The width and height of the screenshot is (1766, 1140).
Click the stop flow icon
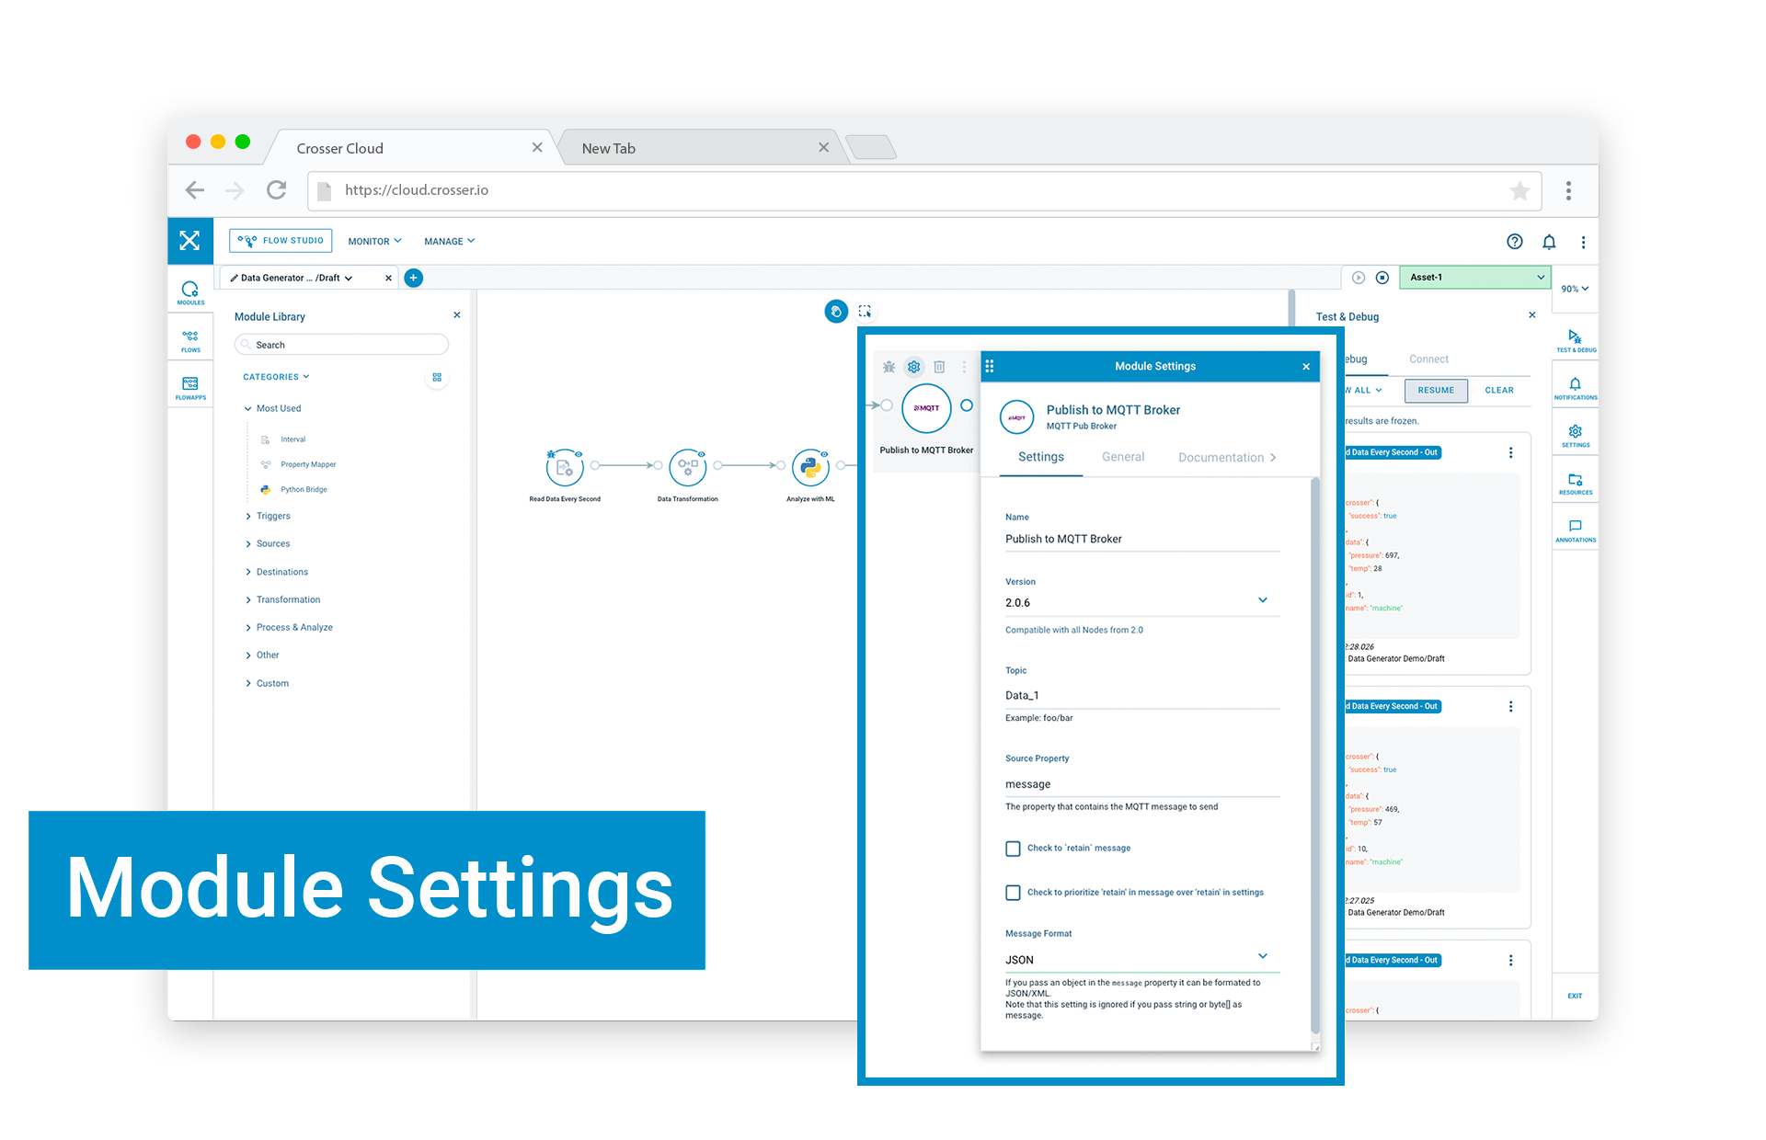[x=1382, y=278]
